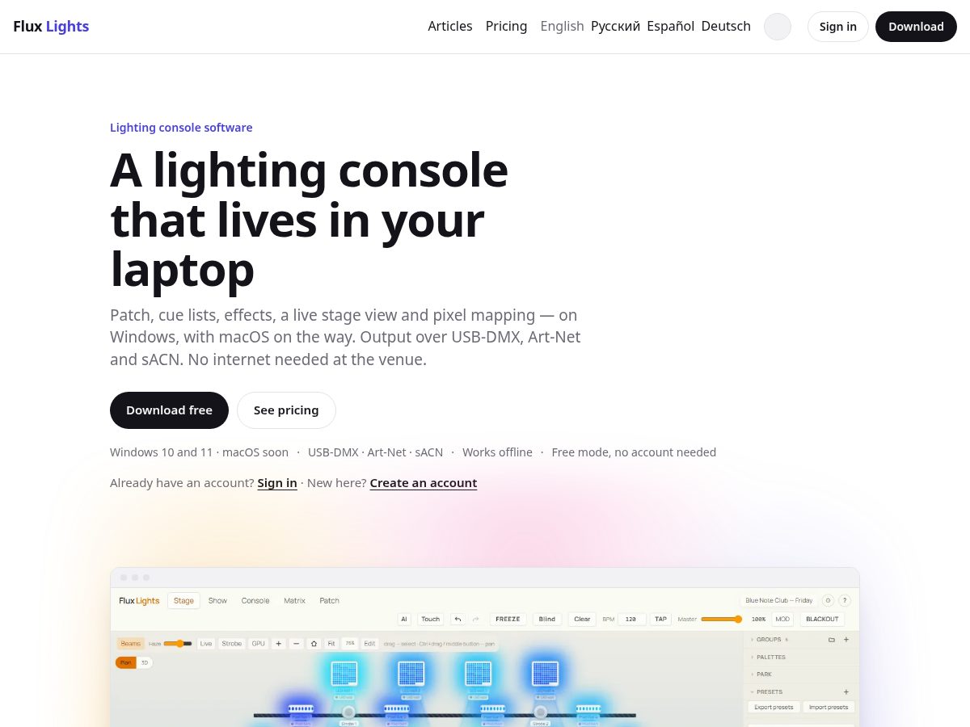Viewport: 970px width, 727px height.
Task: Switch to the Patch tab
Action: coord(329,601)
